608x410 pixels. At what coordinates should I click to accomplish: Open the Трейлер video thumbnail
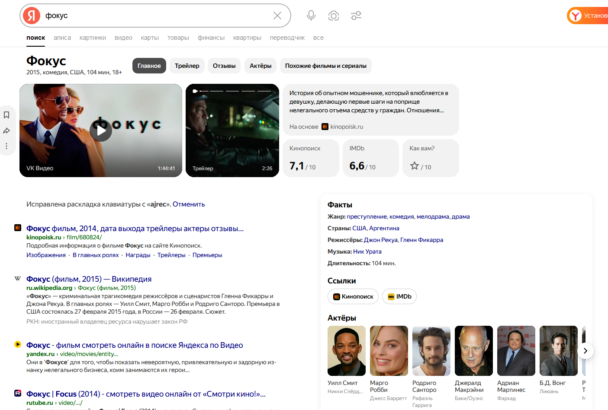pyautogui.click(x=232, y=130)
